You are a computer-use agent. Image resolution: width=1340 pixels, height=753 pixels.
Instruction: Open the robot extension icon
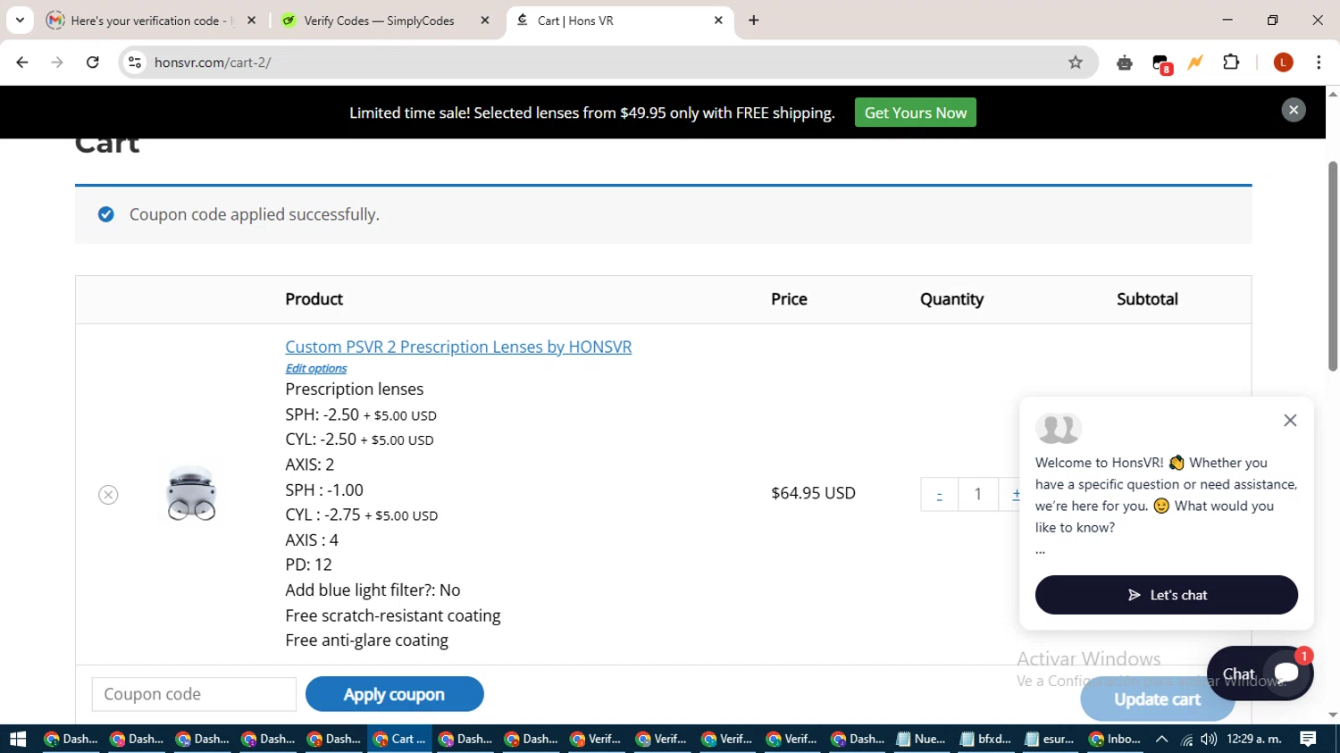pos(1125,63)
